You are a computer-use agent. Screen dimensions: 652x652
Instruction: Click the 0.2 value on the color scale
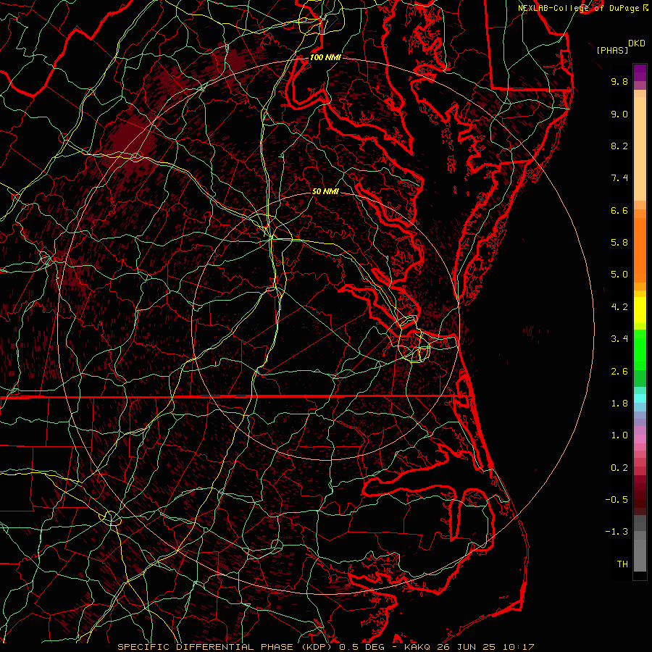tap(619, 468)
